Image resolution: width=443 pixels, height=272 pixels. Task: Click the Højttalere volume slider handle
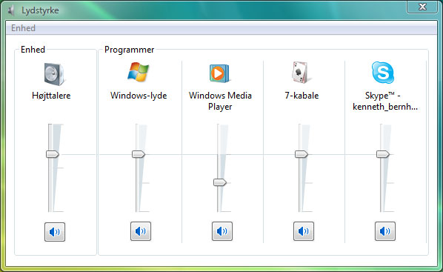click(x=53, y=154)
